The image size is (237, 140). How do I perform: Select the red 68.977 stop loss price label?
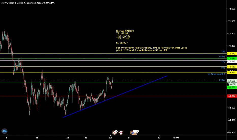click(x=232, y=96)
